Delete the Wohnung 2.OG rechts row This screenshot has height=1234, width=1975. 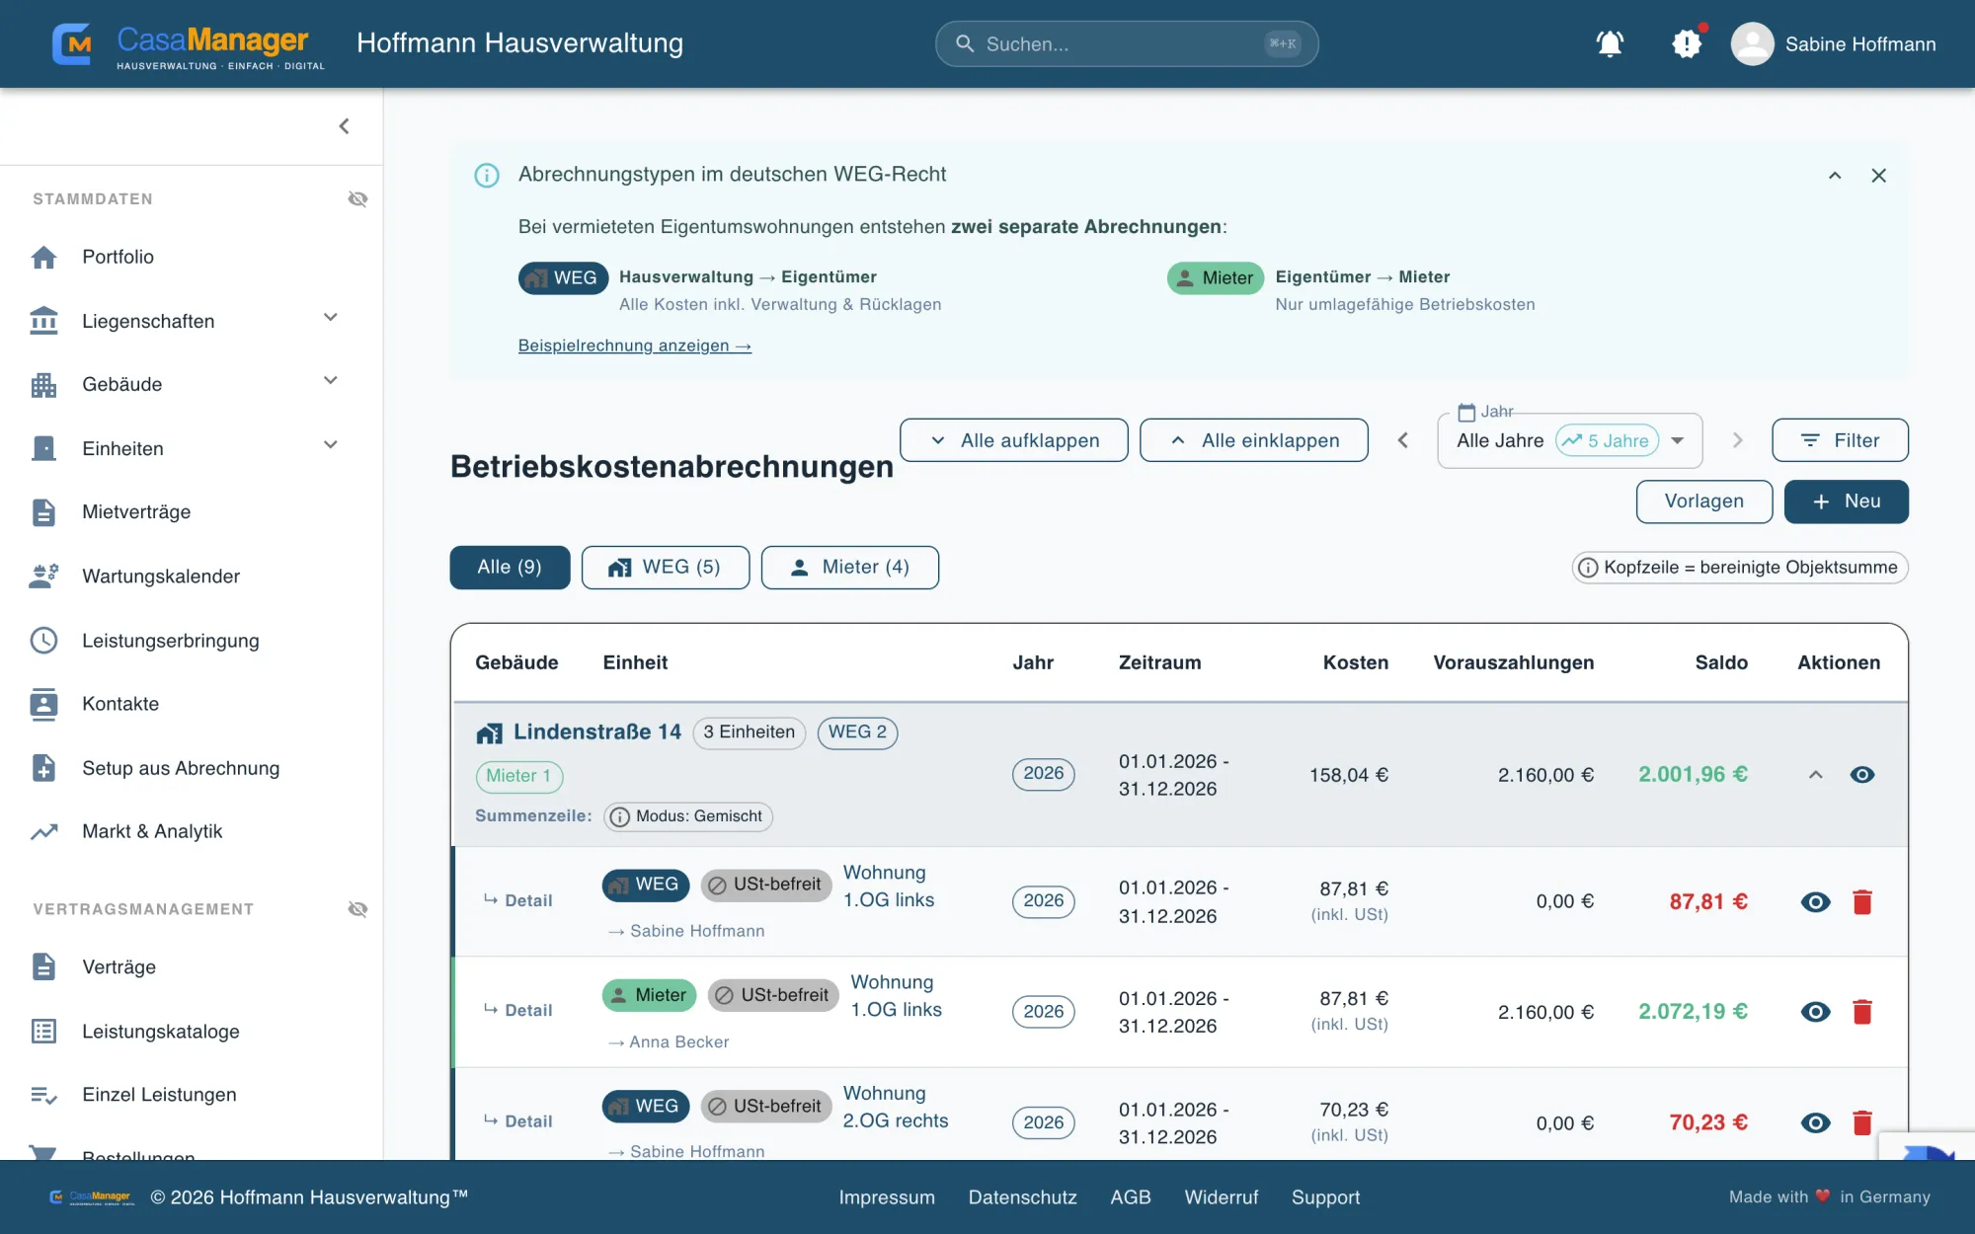click(x=1862, y=1122)
